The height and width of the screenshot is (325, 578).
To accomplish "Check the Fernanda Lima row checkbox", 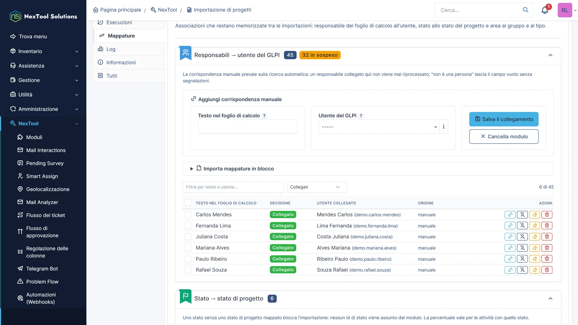I will click(x=188, y=226).
